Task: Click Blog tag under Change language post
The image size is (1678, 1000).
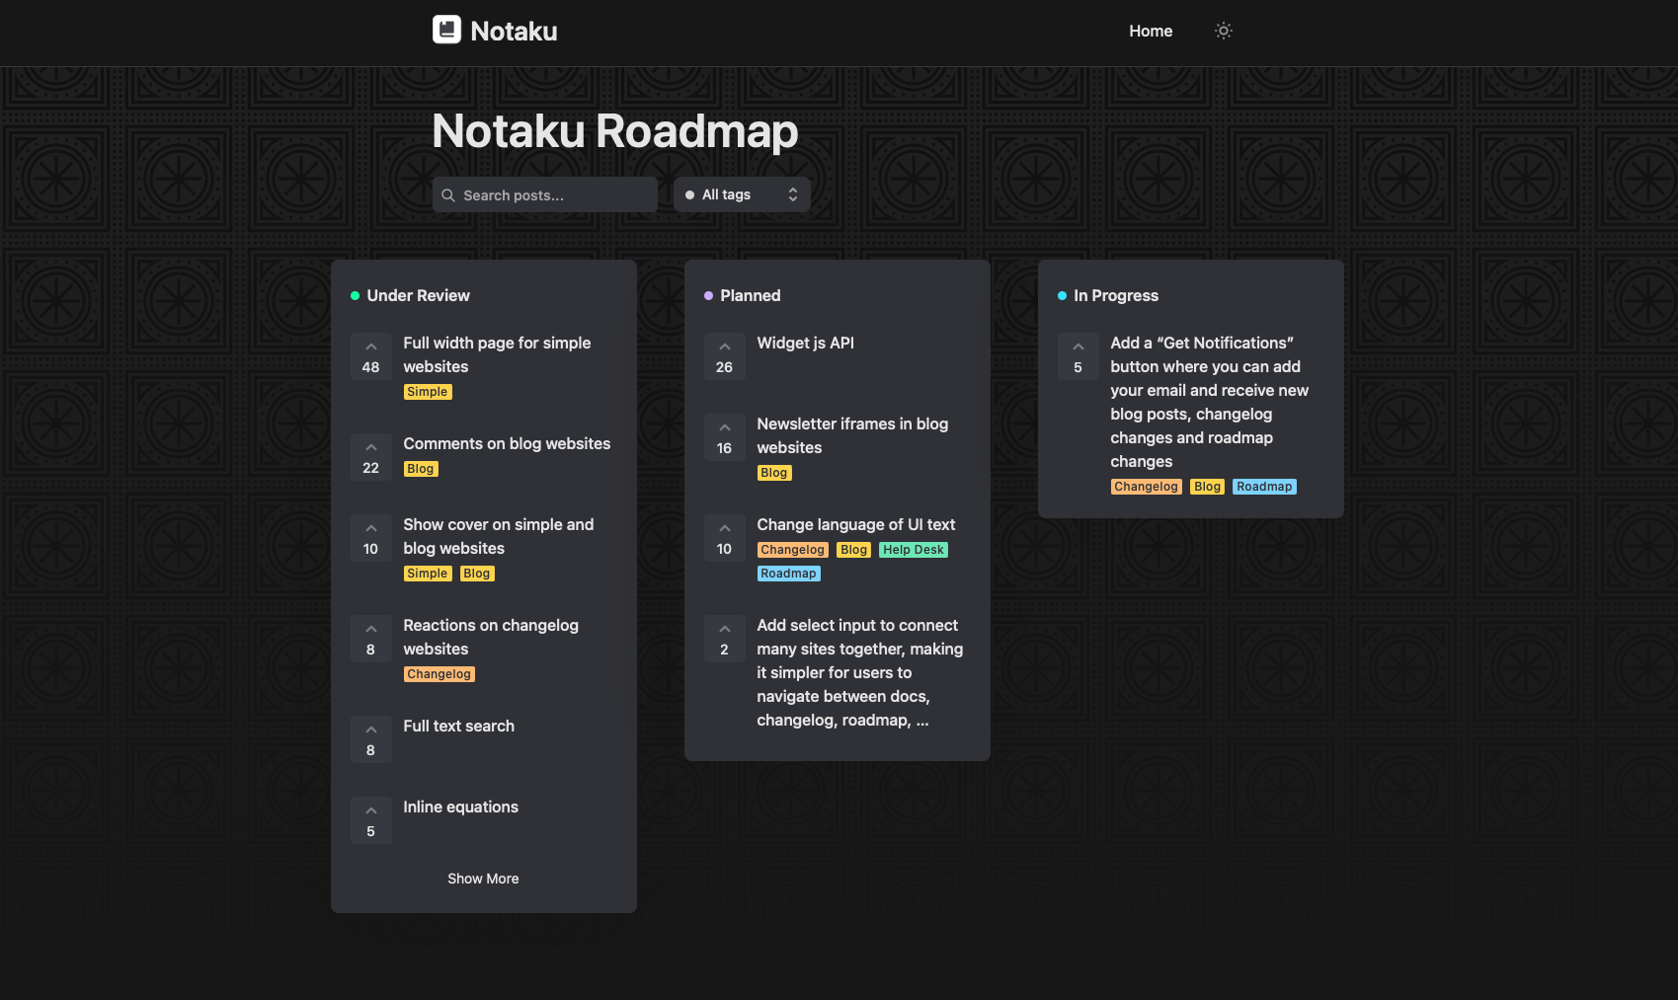Action: tap(854, 550)
